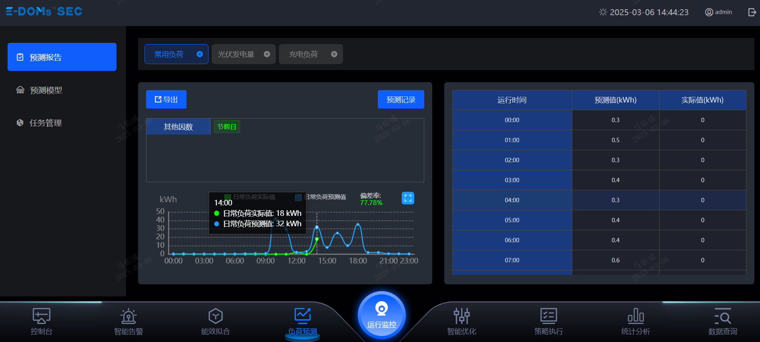The width and height of the screenshot is (760, 342).
Task: Select the 02:00 table row time
Action: point(512,160)
